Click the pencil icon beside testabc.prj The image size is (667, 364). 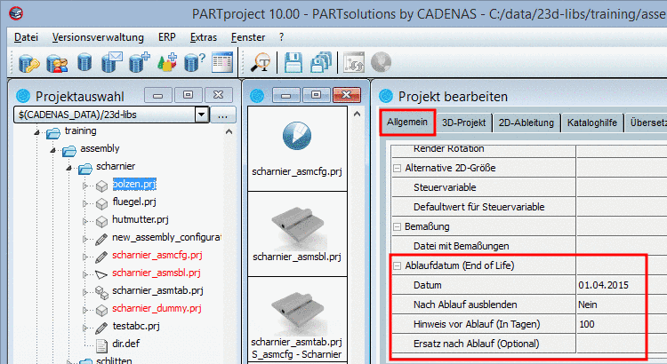[101, 328]
